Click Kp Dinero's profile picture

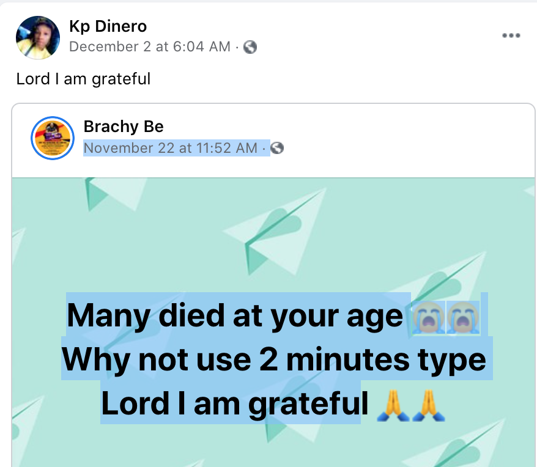[37, 36]
